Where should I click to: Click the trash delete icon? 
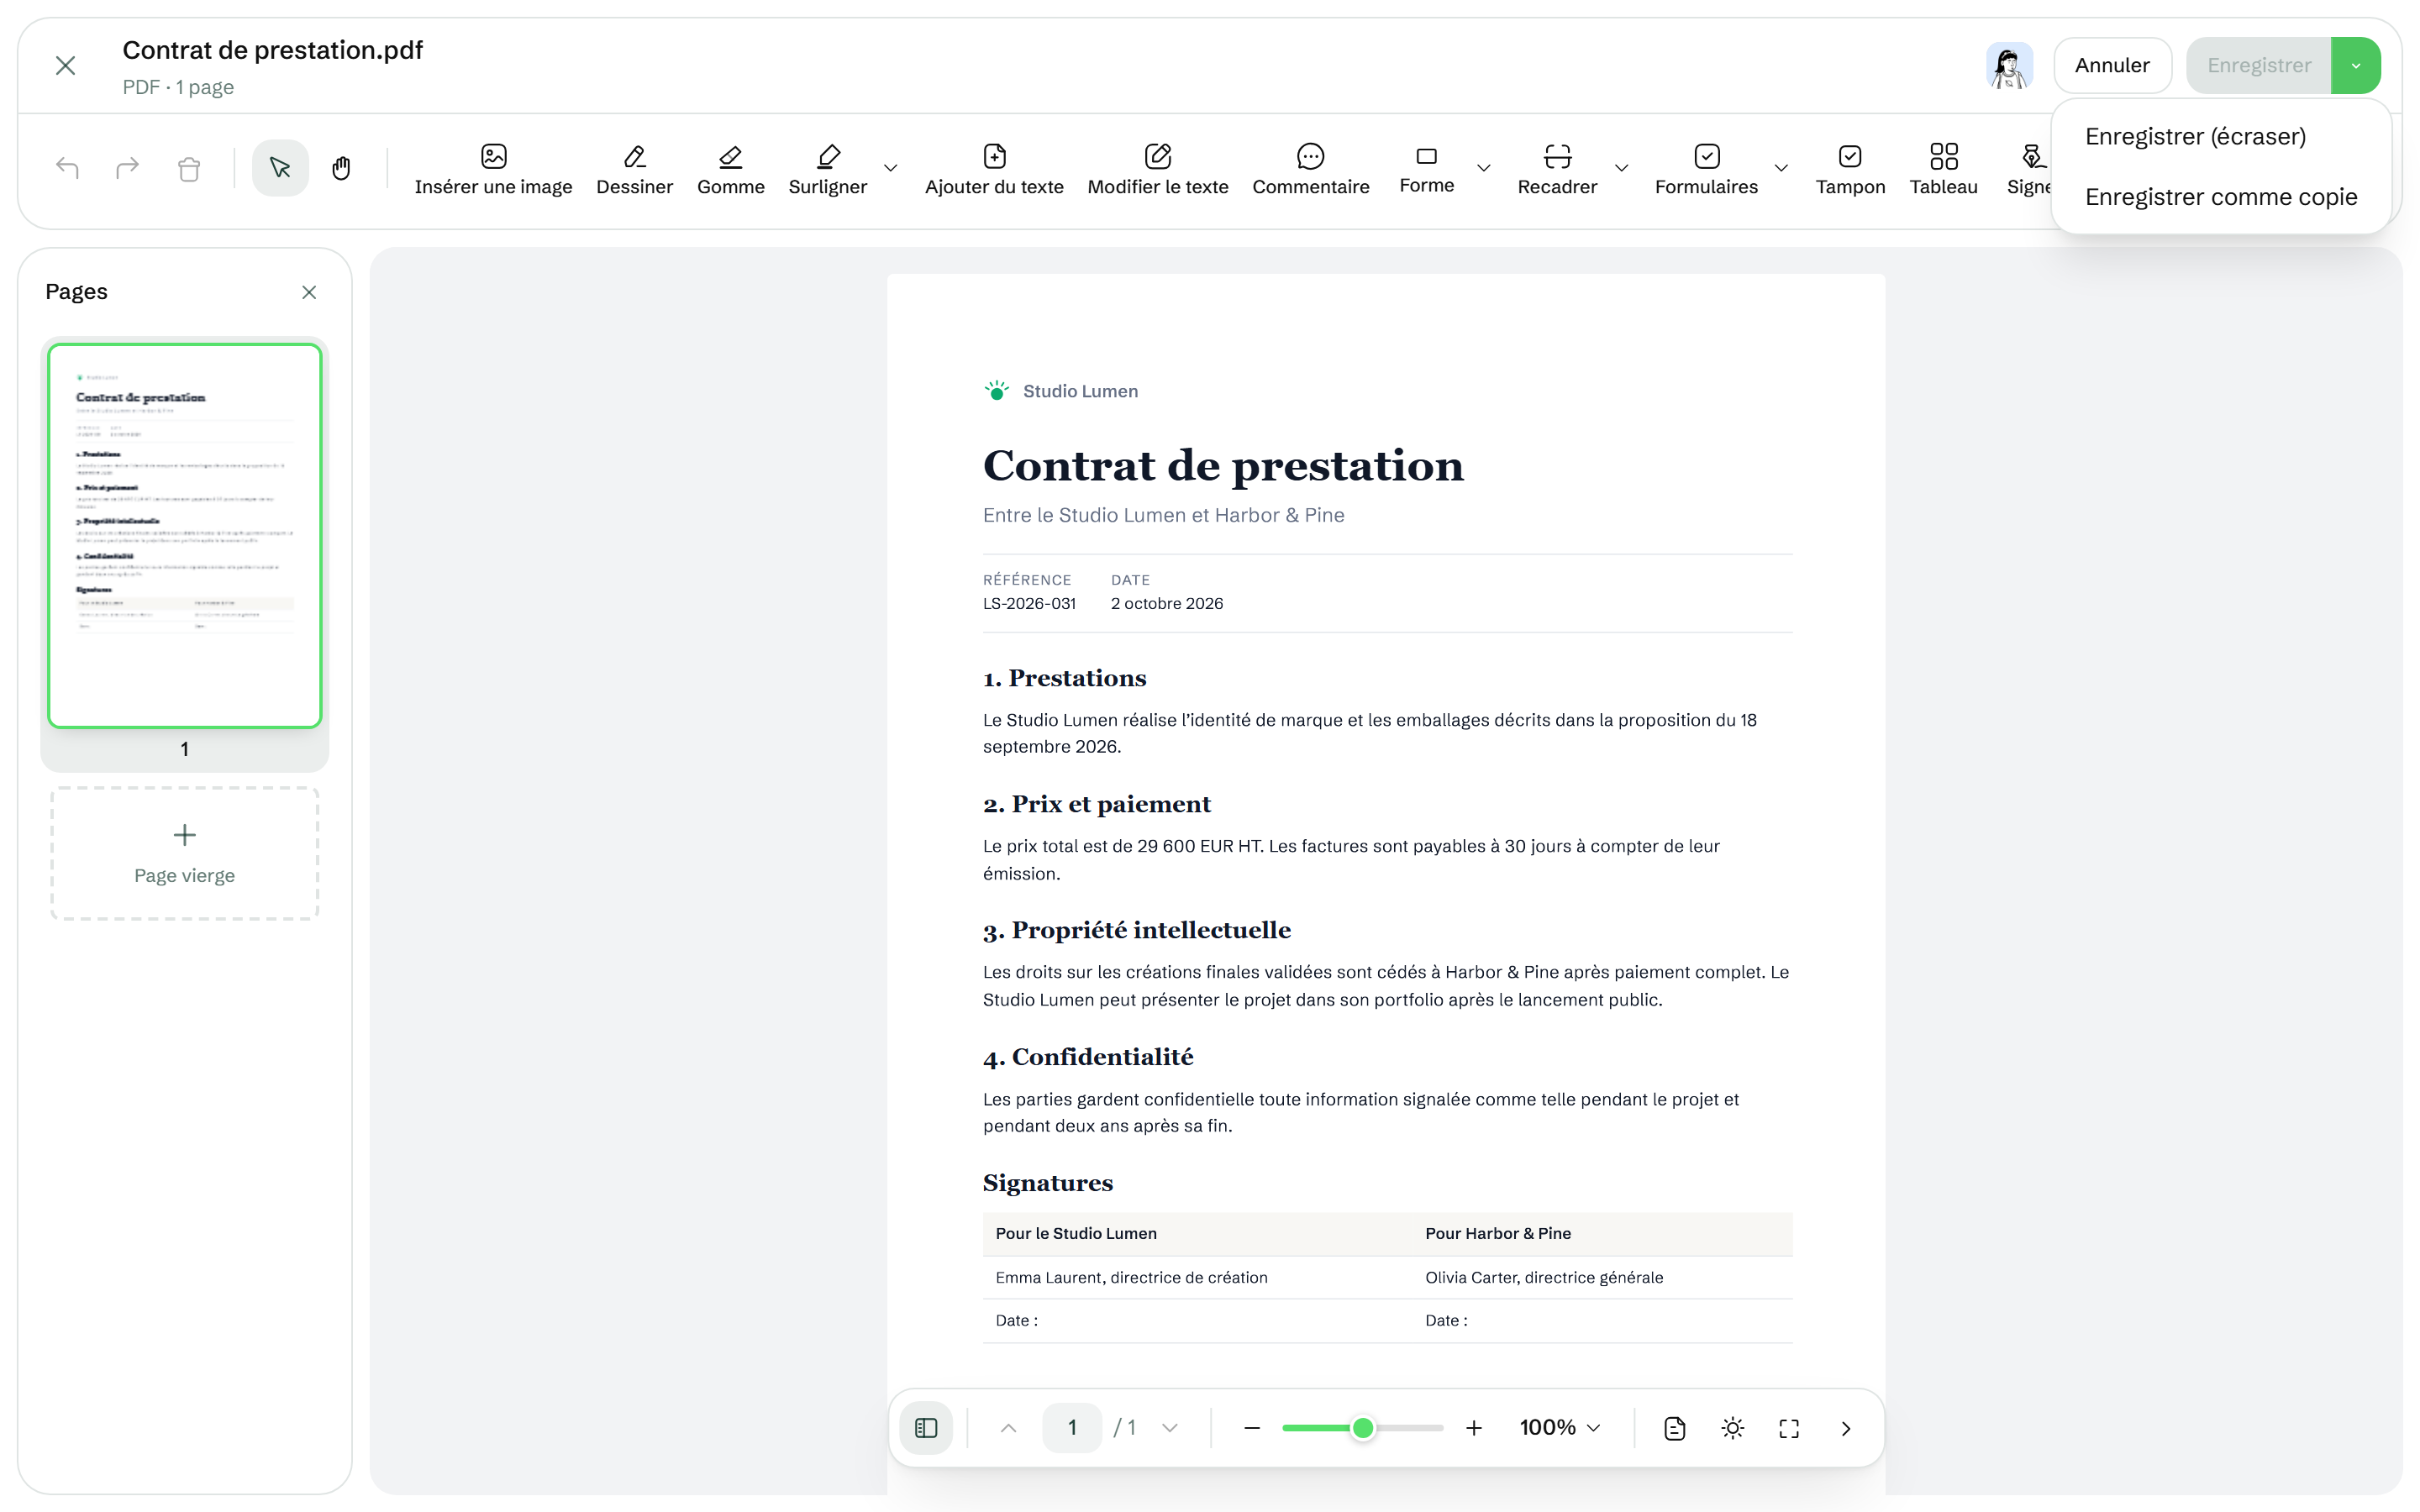coord(189,168)
